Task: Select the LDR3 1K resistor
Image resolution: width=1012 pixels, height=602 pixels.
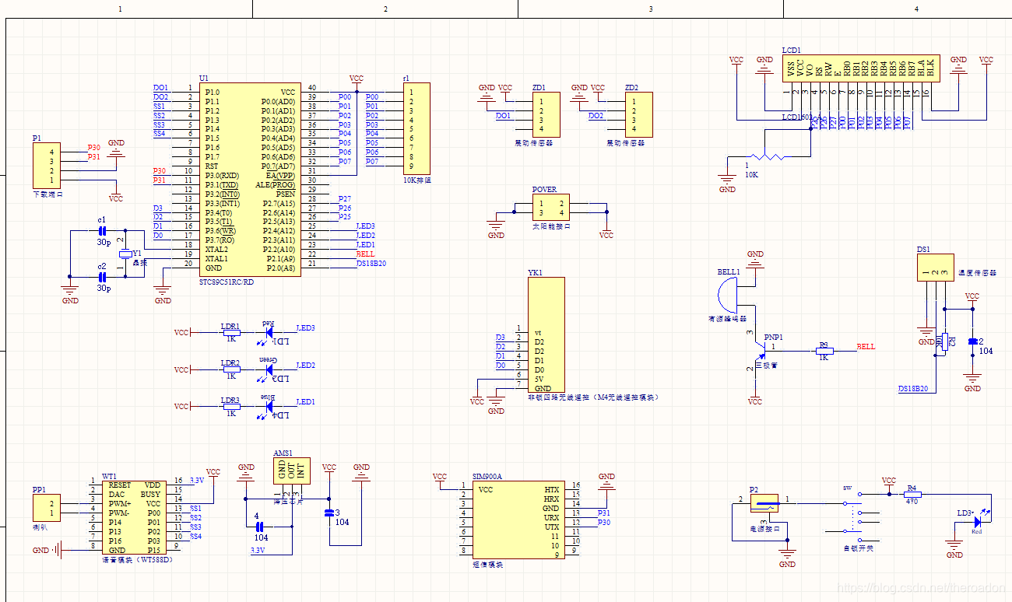Action: (x=230, y=407)
